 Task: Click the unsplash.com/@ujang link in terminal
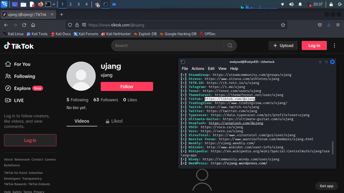click(236, 123)
